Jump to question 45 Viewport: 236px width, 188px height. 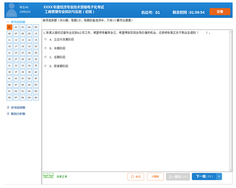point(36,78)
